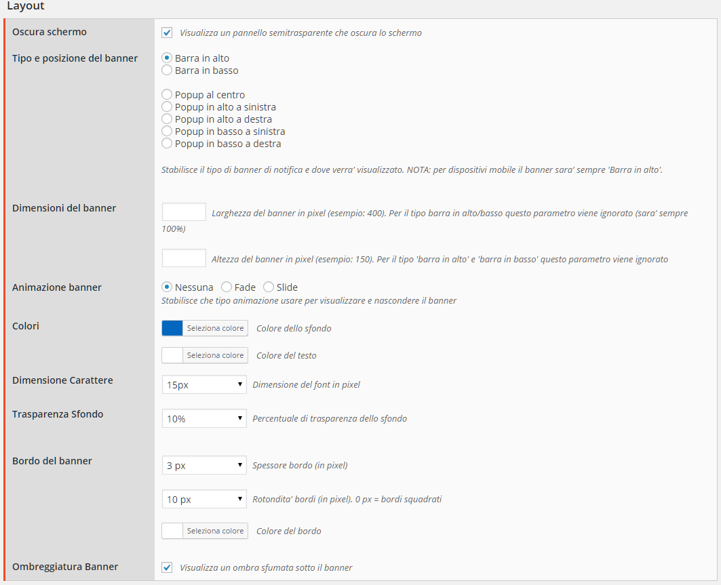Click Seleziona colore for Colore dello sfondo

tap(215, 328)
